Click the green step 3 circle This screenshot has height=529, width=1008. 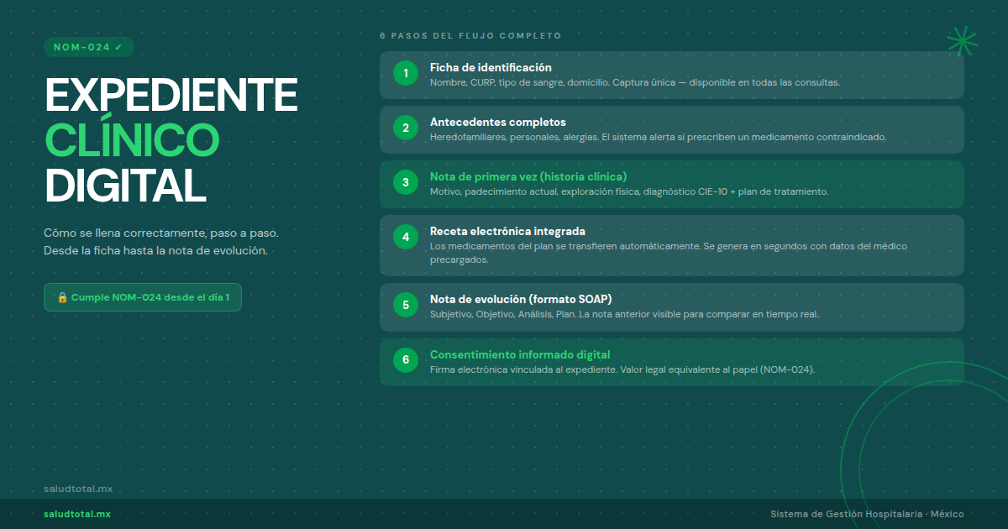click(406, 183)
